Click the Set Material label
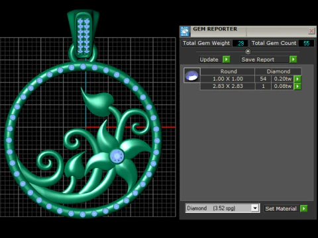 tap(281, 208)
